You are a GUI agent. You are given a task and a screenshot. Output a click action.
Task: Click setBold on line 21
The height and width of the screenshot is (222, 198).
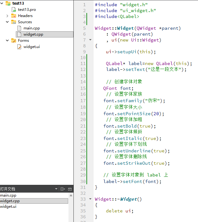click(x=127, y=126)
